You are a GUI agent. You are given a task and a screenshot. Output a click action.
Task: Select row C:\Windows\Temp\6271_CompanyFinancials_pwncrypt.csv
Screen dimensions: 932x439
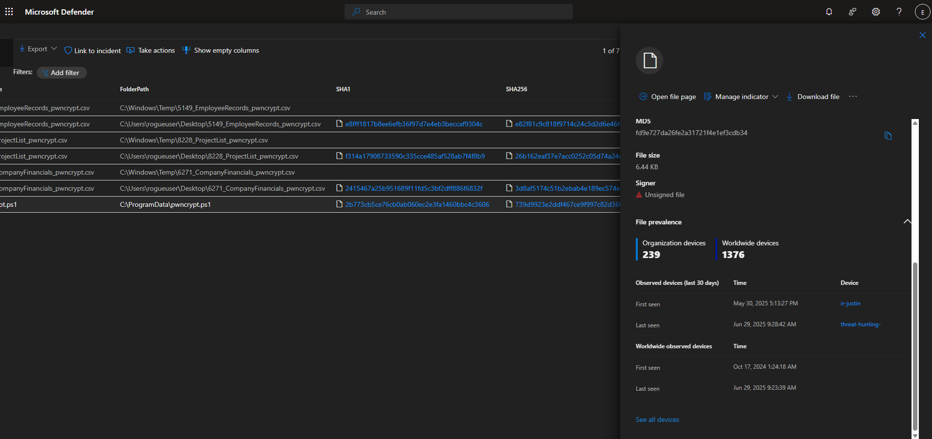[310, 172]
